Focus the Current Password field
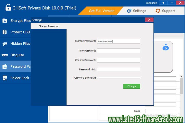 pos(118,41)
